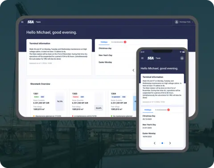Click Terminal information heading on tablet
The image size is (214, 168).
tap(40, 44)
